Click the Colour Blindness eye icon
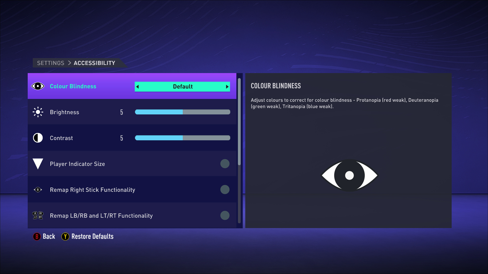This screenshot has height=274, width=488. click(38, 86)
